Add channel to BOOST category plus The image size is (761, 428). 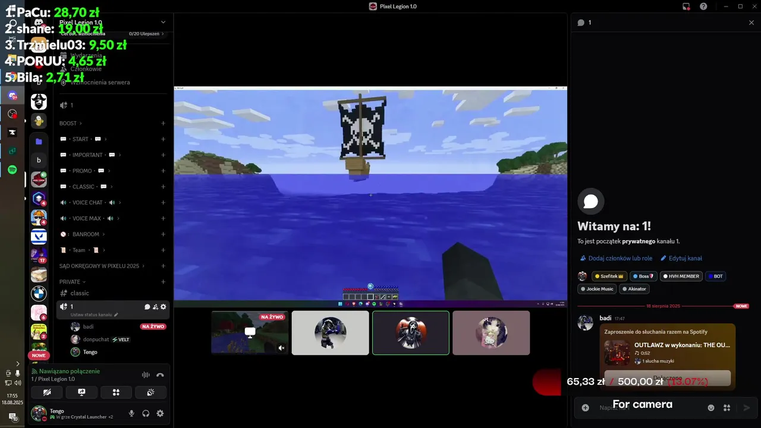click(x=163, y=124)
